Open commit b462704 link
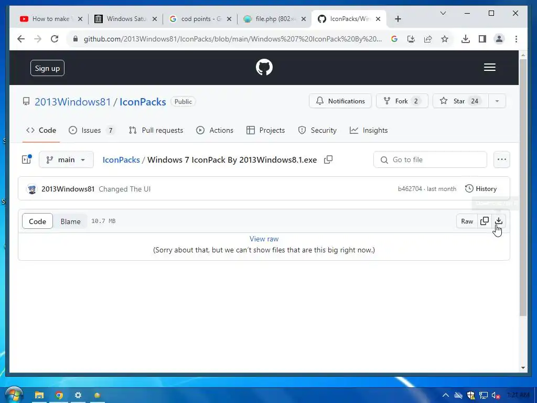 click(x=410, y=189)
